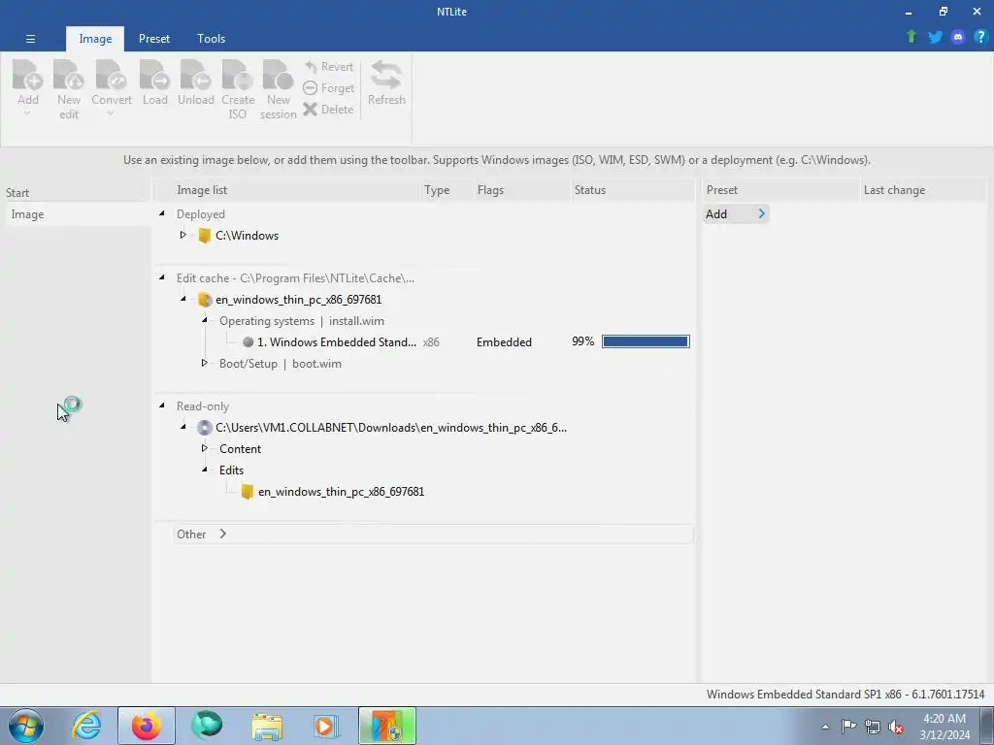This screenshot has width=994, height=745.
Task: Click the Help question mark icon
Action: pos(980,37)
